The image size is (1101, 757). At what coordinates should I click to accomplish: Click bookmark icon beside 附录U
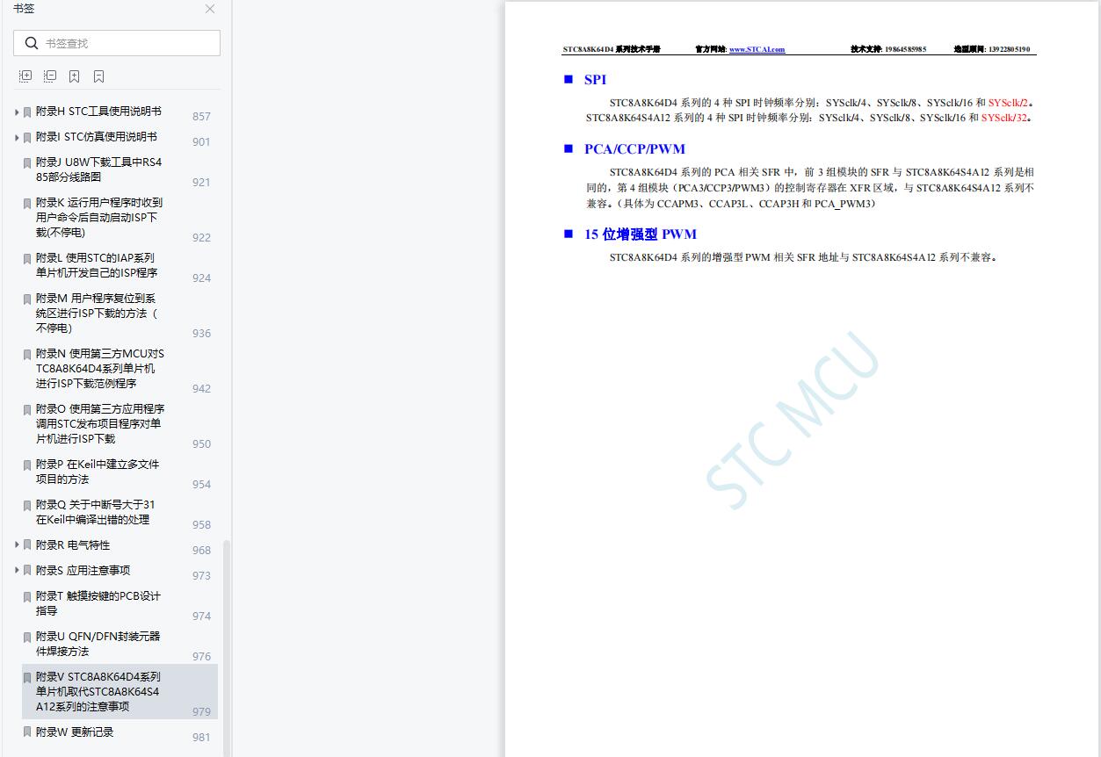(27, 638)
